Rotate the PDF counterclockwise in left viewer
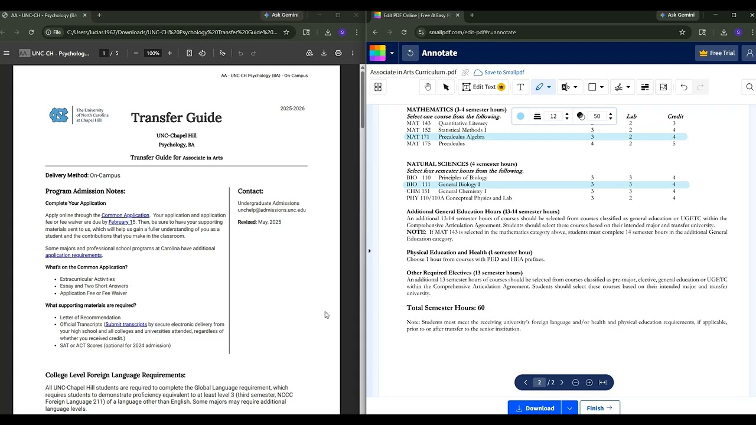The width and height of the screenshot is (756, 425). [x=202, y=53]
